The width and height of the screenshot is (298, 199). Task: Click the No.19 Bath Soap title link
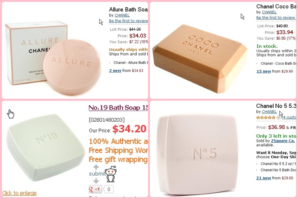click(118, 108)
